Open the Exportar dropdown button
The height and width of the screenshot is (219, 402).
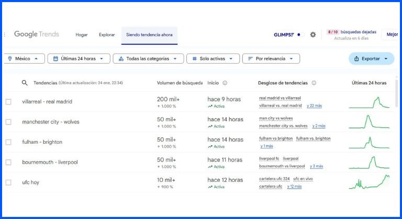371,59
